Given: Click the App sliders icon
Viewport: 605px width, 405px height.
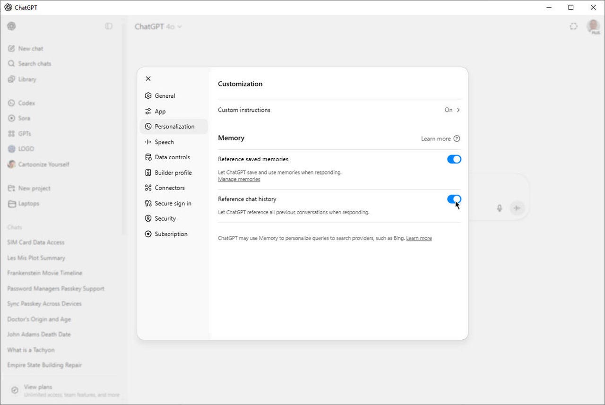Looking at the screenshot, I should click(x=148, y=111).
